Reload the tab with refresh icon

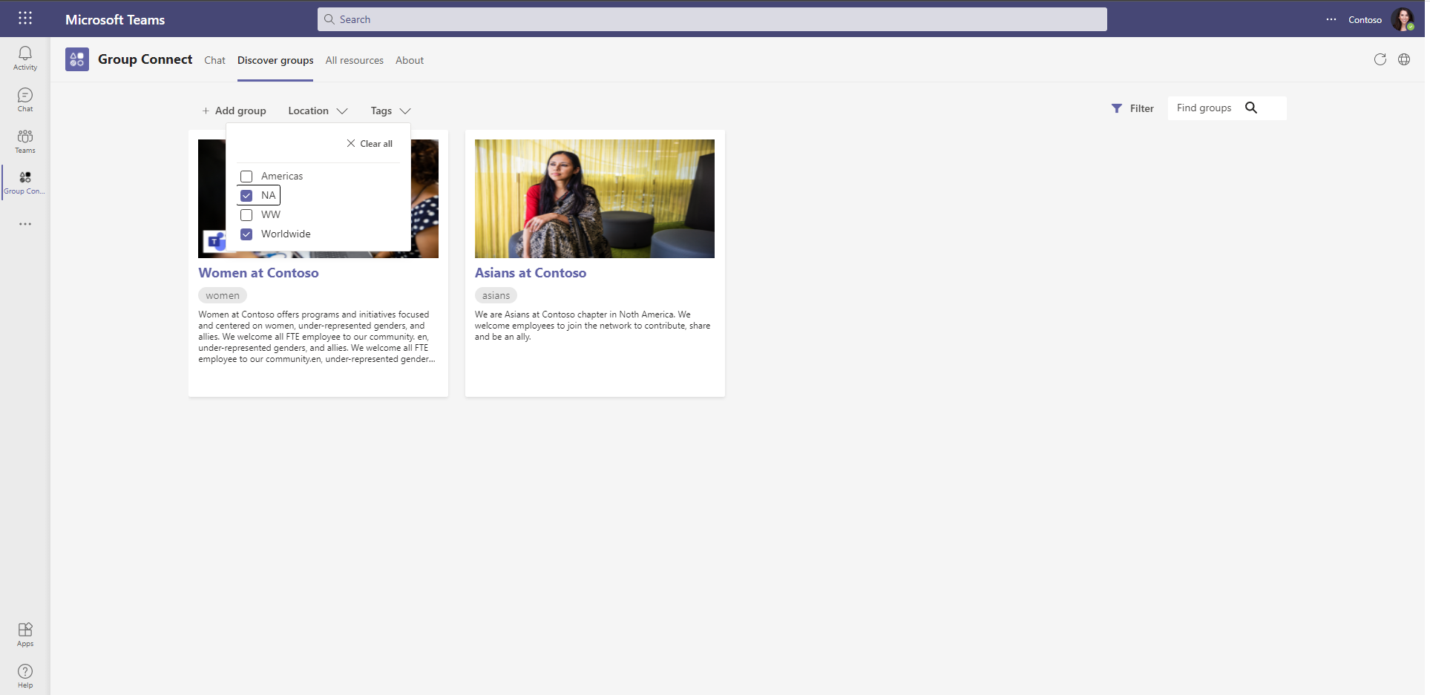click(x=1380, y=59)
